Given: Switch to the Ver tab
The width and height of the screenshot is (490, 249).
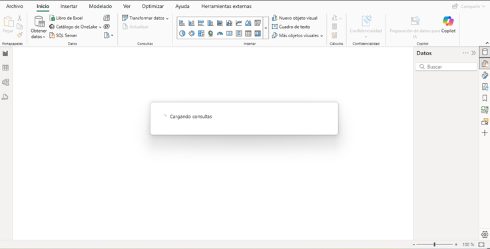Looking at the screenshot, I should [x=126, y=6].
